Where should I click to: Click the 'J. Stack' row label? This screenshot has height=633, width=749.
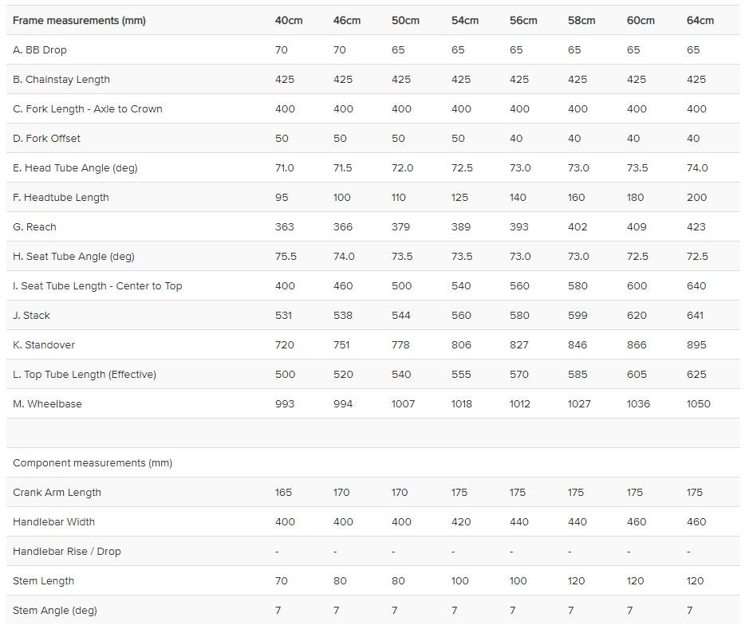point(31,316)
